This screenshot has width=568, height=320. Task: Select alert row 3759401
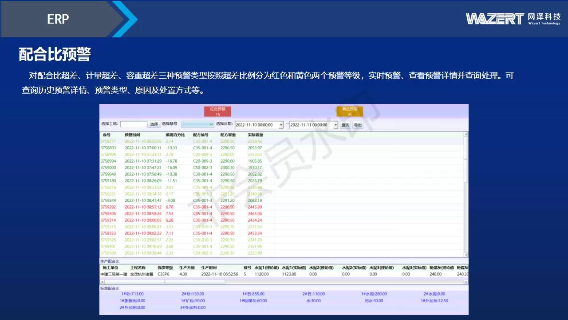coord(281,246)
